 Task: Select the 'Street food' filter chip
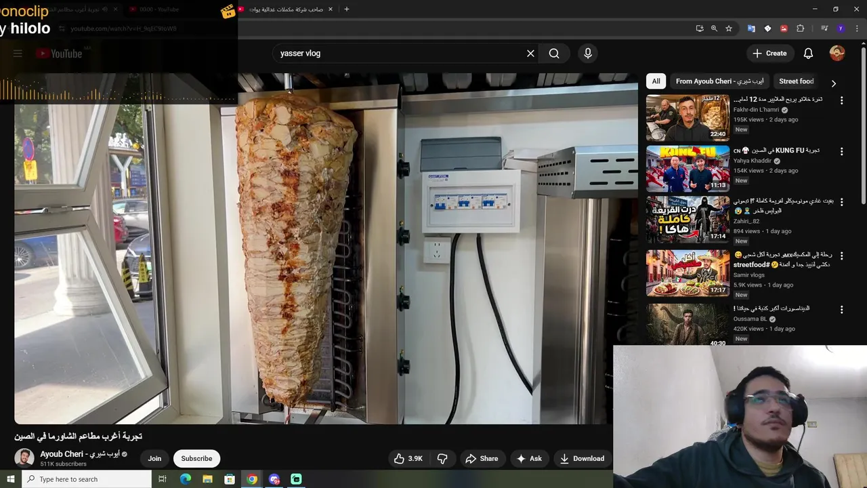point(796,81)
